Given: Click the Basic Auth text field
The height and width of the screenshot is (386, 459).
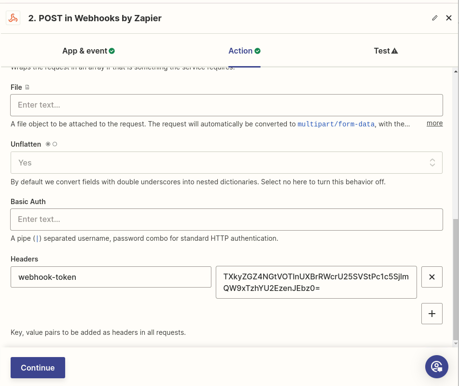Looking at the screenshot, I should [226, 220].
